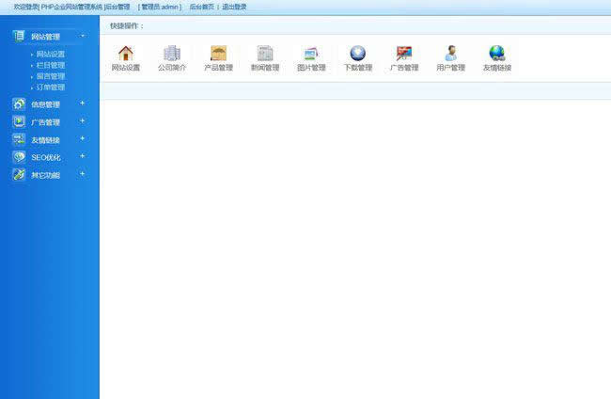Click the 新闻管理 newspaper icon
The width and height of the screenshot is (611, 399).
coord(265,54)
